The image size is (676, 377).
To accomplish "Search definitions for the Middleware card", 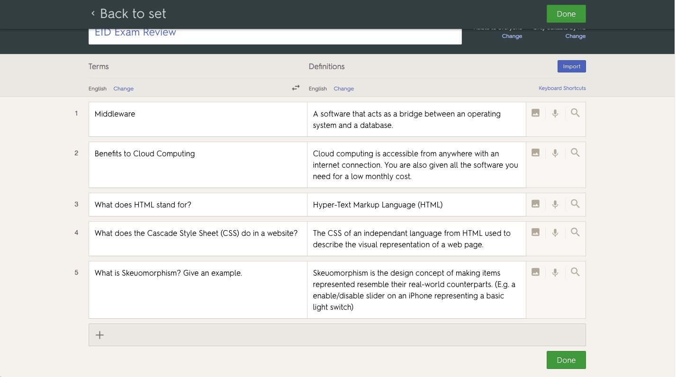I will [575, 113].
